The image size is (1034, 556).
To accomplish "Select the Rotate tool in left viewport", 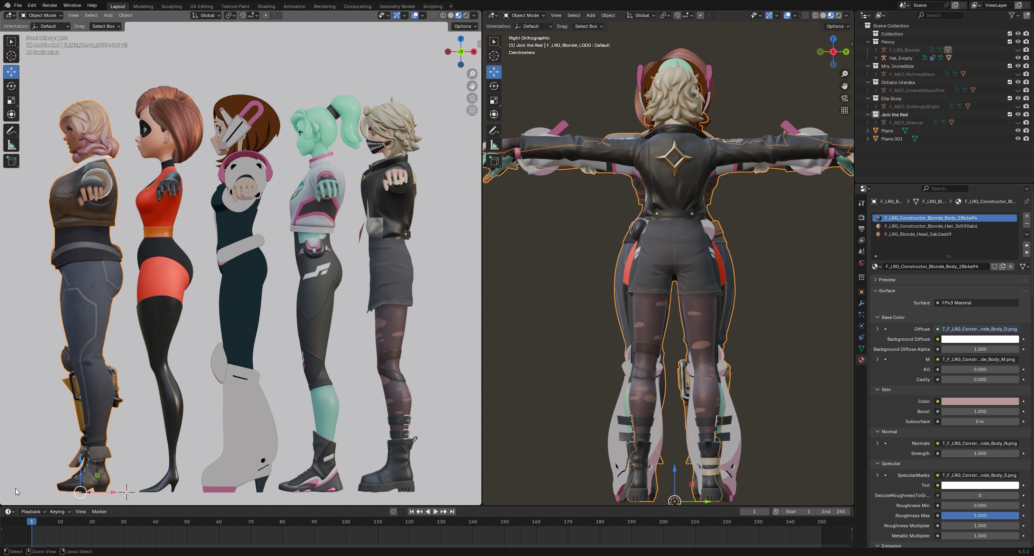I will [x=11, y=86].
